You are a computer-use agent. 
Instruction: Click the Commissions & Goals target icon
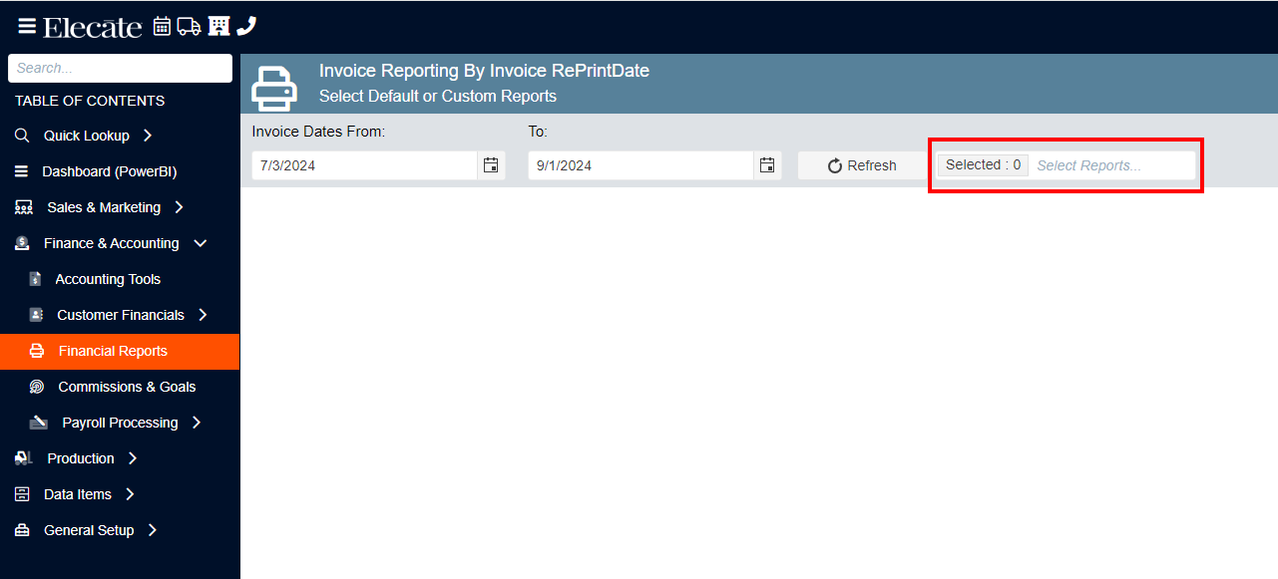tap(37, 387)
